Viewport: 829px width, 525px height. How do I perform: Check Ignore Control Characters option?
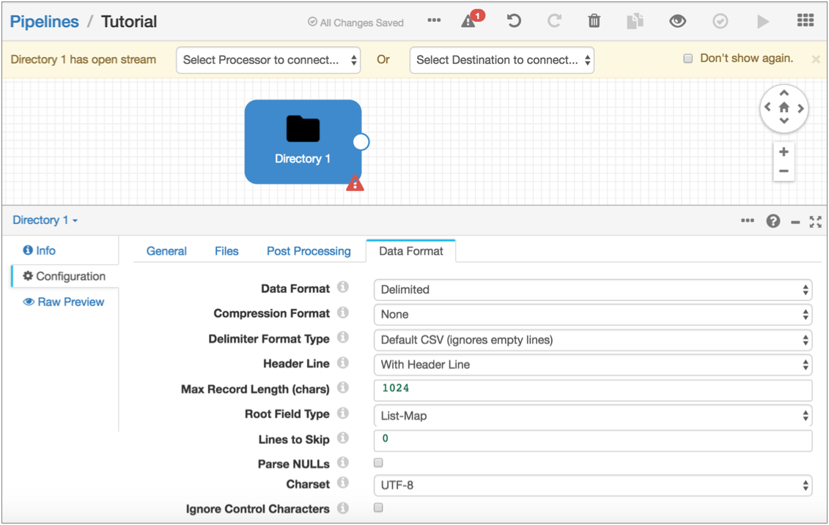click(x=378, y=507)
